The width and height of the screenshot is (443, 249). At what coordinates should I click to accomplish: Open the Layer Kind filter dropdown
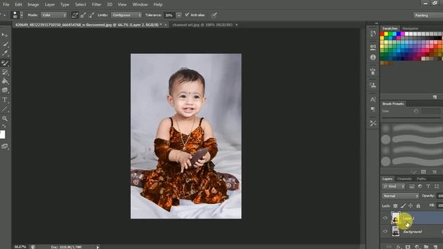point(394,186)
